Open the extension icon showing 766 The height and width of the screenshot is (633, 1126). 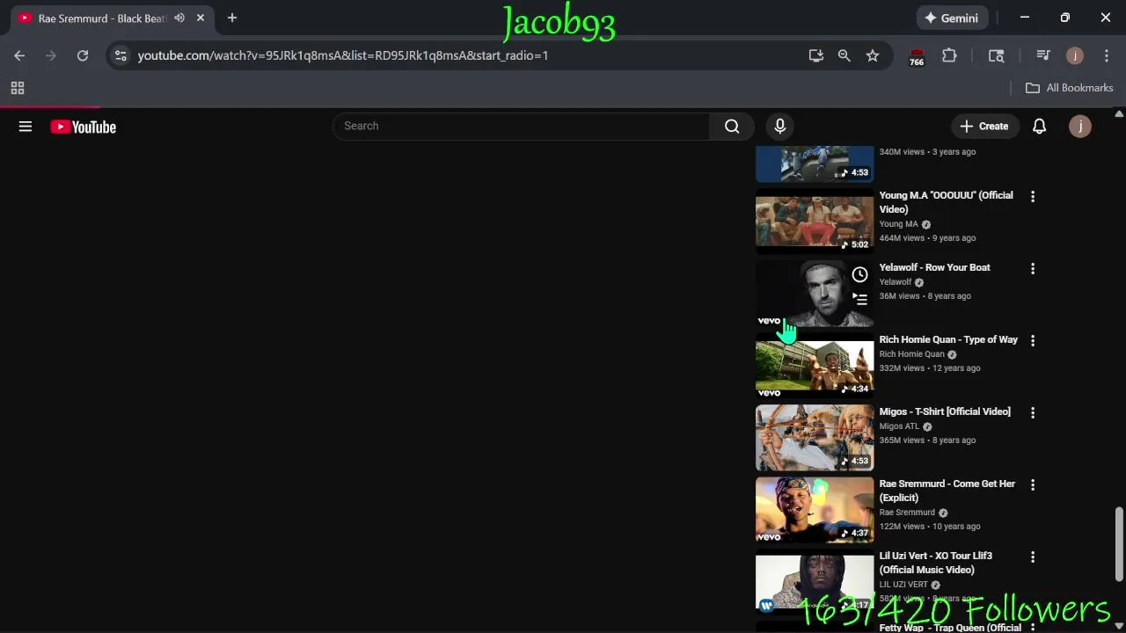[917, 56]
